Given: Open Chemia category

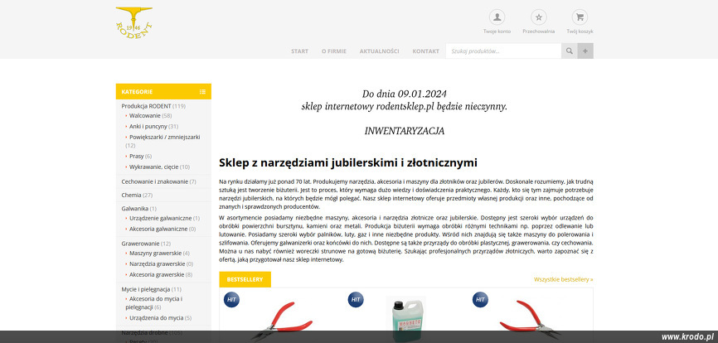Looking at the screenshot, I should (x=131, y=195).
